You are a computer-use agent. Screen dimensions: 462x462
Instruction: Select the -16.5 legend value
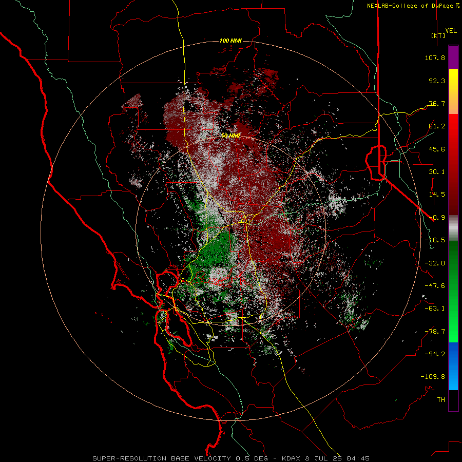[x=435, y=240]
